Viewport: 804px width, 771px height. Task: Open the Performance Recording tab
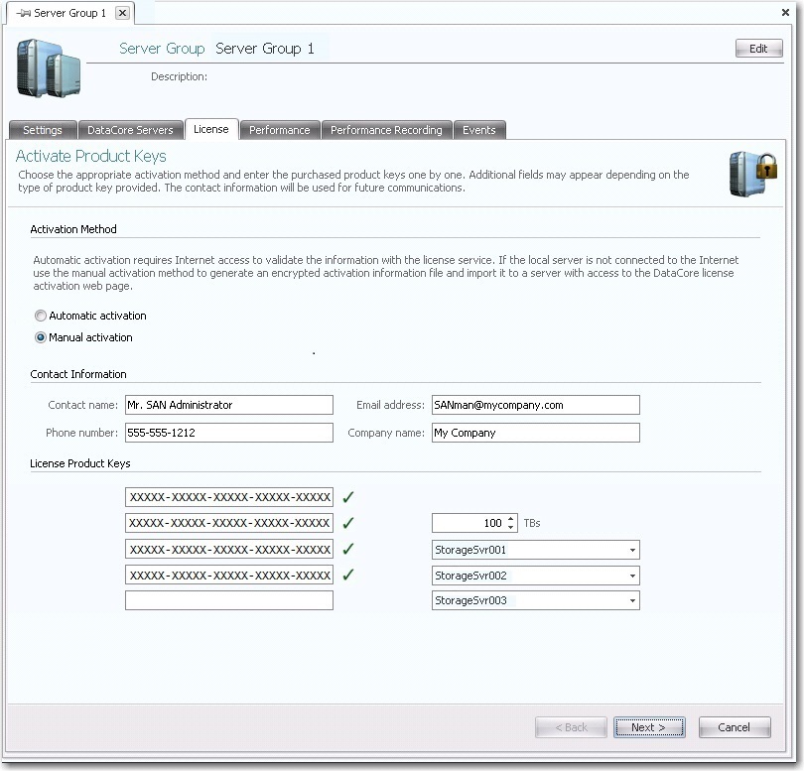(386, 130)
